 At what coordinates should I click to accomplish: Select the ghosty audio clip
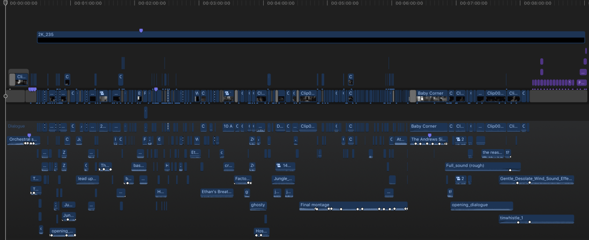(x=258, y=205)
